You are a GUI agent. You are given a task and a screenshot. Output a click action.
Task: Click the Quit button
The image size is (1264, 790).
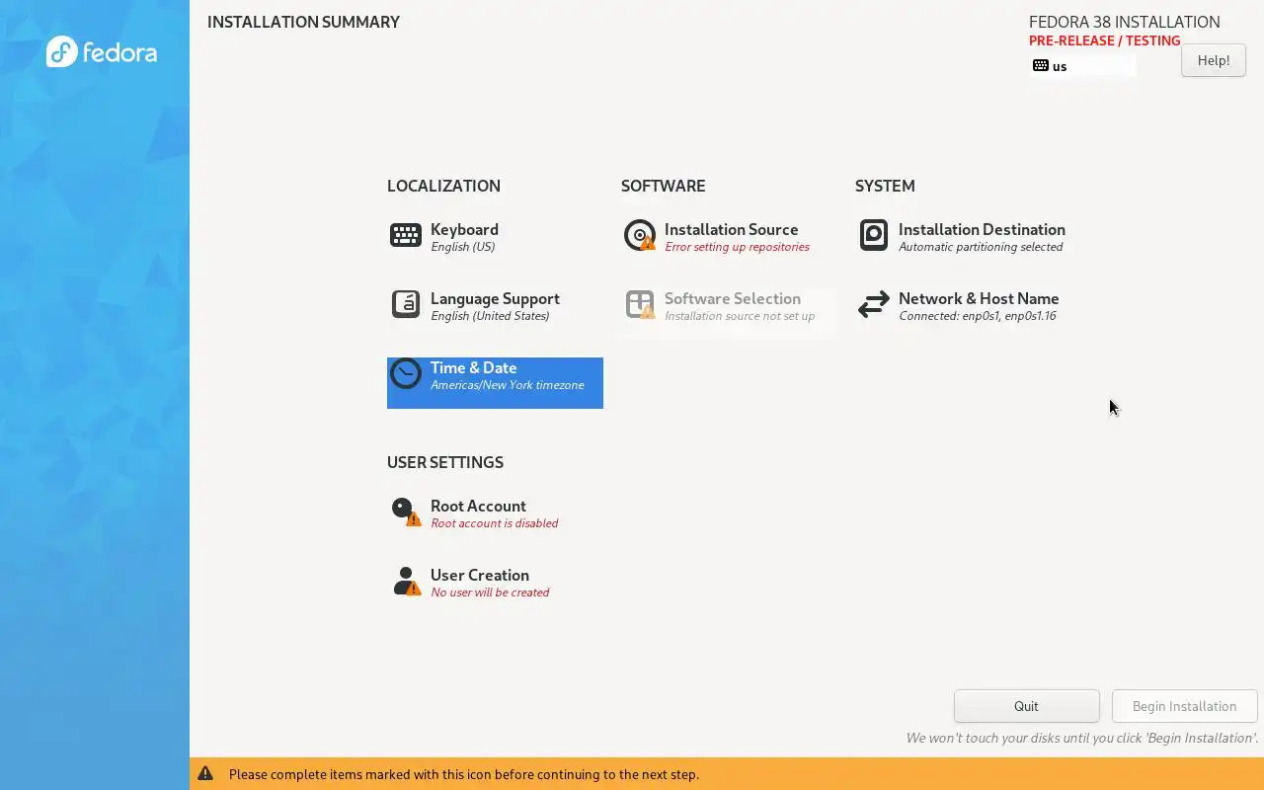[1026, 706]
